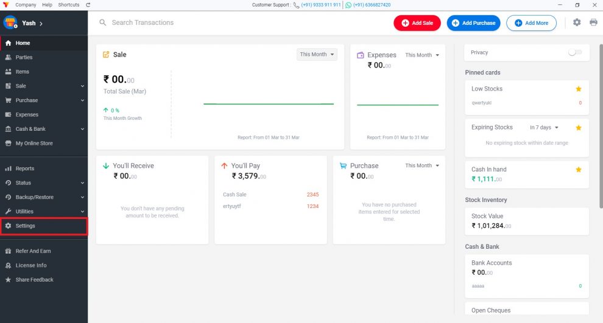Click the Add Sale button

tap(417, 23)
